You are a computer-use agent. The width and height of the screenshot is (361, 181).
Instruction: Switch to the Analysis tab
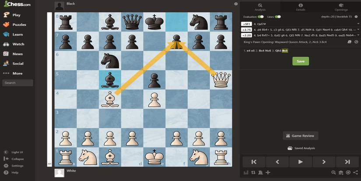click(260, 7)
